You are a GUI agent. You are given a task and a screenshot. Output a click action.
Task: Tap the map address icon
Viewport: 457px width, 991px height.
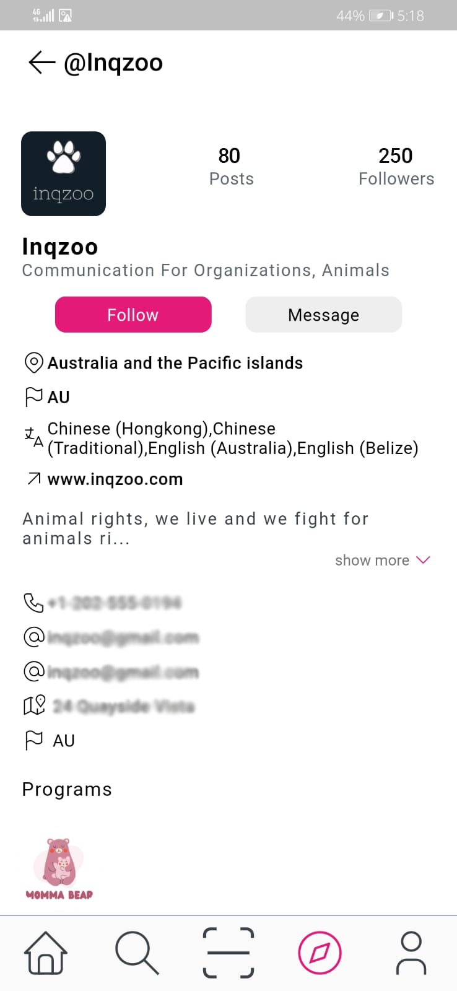34,705
